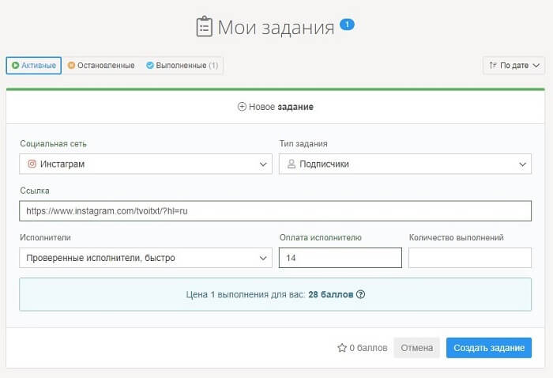Screen dimensions: 553x378
Task: Click the Новое задание header
Action: click(276, 107)
